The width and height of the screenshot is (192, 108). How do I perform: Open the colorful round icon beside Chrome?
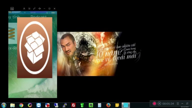30,105
